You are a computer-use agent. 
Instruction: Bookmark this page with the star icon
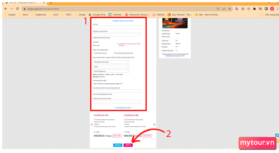click(x=230, y=9)
